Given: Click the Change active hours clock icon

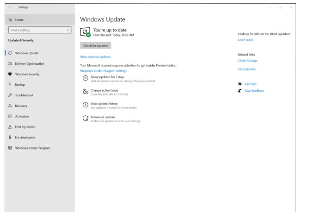Looking at the screenshot, I should (86, 92).
